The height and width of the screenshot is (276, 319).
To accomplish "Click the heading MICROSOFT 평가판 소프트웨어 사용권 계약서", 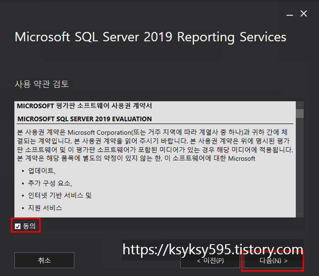I will click(84, 106).
